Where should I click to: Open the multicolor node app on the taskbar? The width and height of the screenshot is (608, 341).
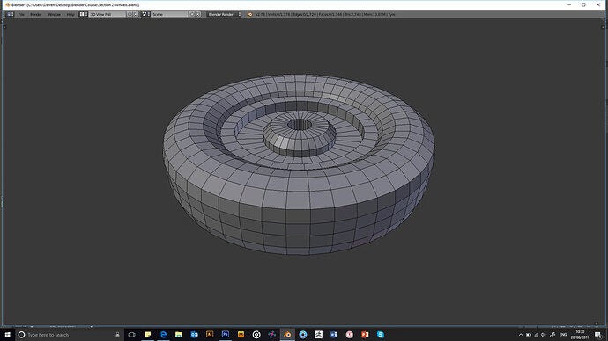tap(271, 335)
